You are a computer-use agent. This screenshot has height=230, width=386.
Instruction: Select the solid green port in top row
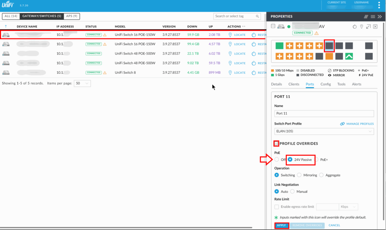(x=279, y=46)
